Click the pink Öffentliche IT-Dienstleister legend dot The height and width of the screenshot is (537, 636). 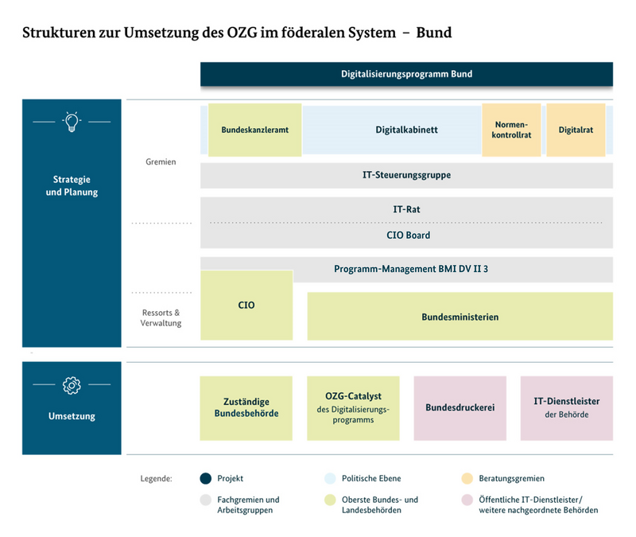click(466, 500)
